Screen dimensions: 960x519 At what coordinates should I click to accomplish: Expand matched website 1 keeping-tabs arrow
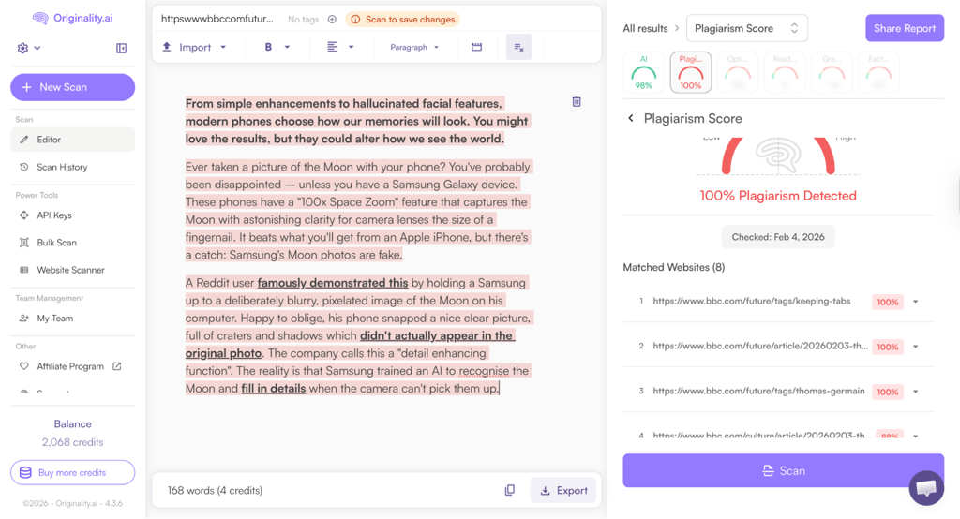[x=915, y=301]
